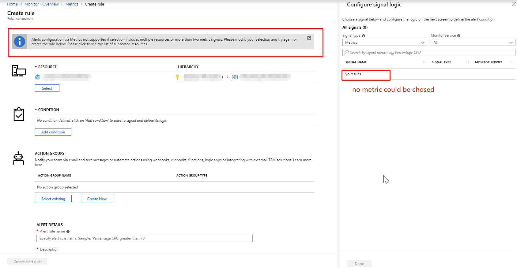Open the Learn more here link
517x268 pixels.
(38, 165)
